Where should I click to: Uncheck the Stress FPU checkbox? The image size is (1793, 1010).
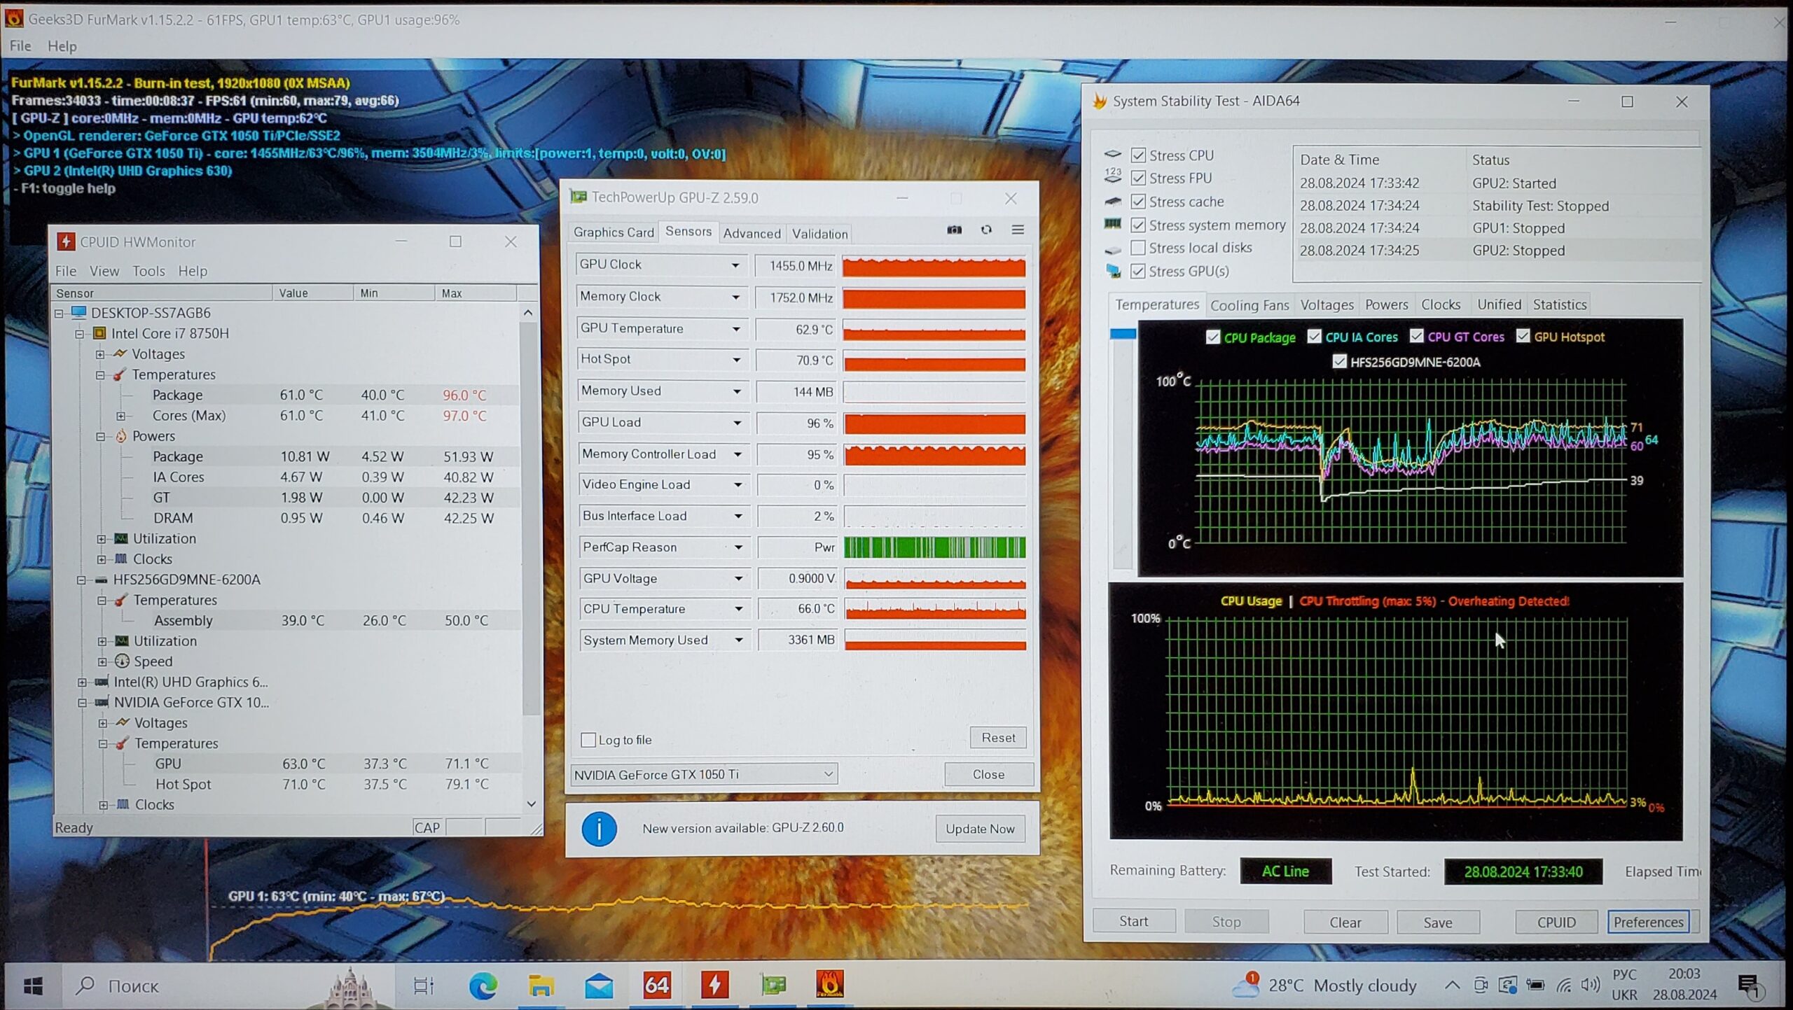(1139, 178)
